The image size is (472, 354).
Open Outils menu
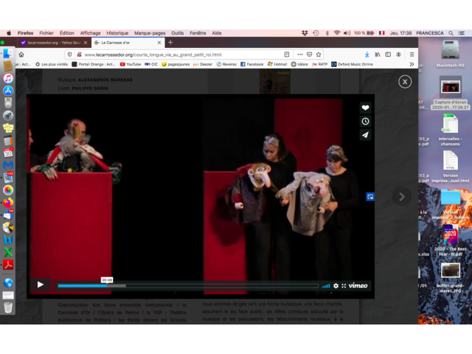pyautogui.click(x=177, y=33)
